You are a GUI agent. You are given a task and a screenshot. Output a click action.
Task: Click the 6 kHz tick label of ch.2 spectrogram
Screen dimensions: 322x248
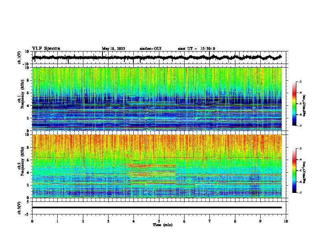tap(28, 160)
